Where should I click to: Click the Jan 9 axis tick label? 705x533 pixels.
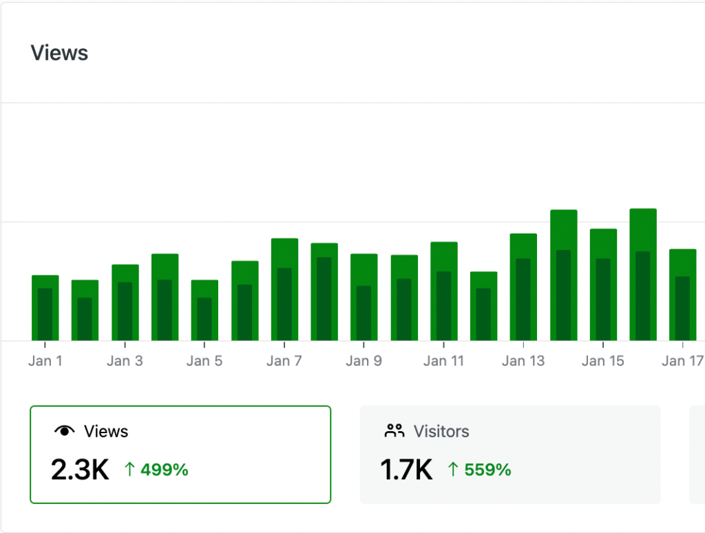pyautogui.click(x=364, y=361)
